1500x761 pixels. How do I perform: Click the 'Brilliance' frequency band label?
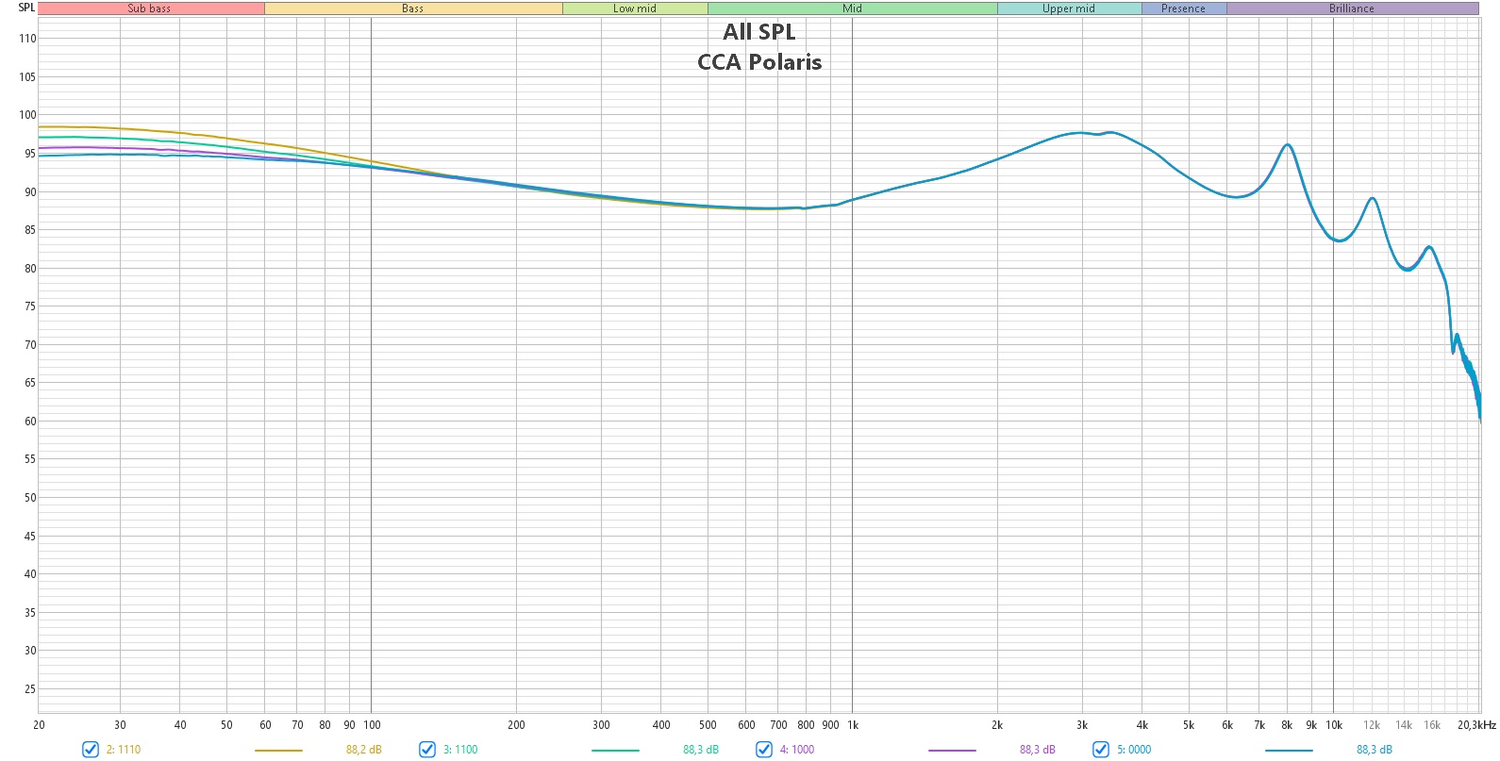coord(1352,8)
